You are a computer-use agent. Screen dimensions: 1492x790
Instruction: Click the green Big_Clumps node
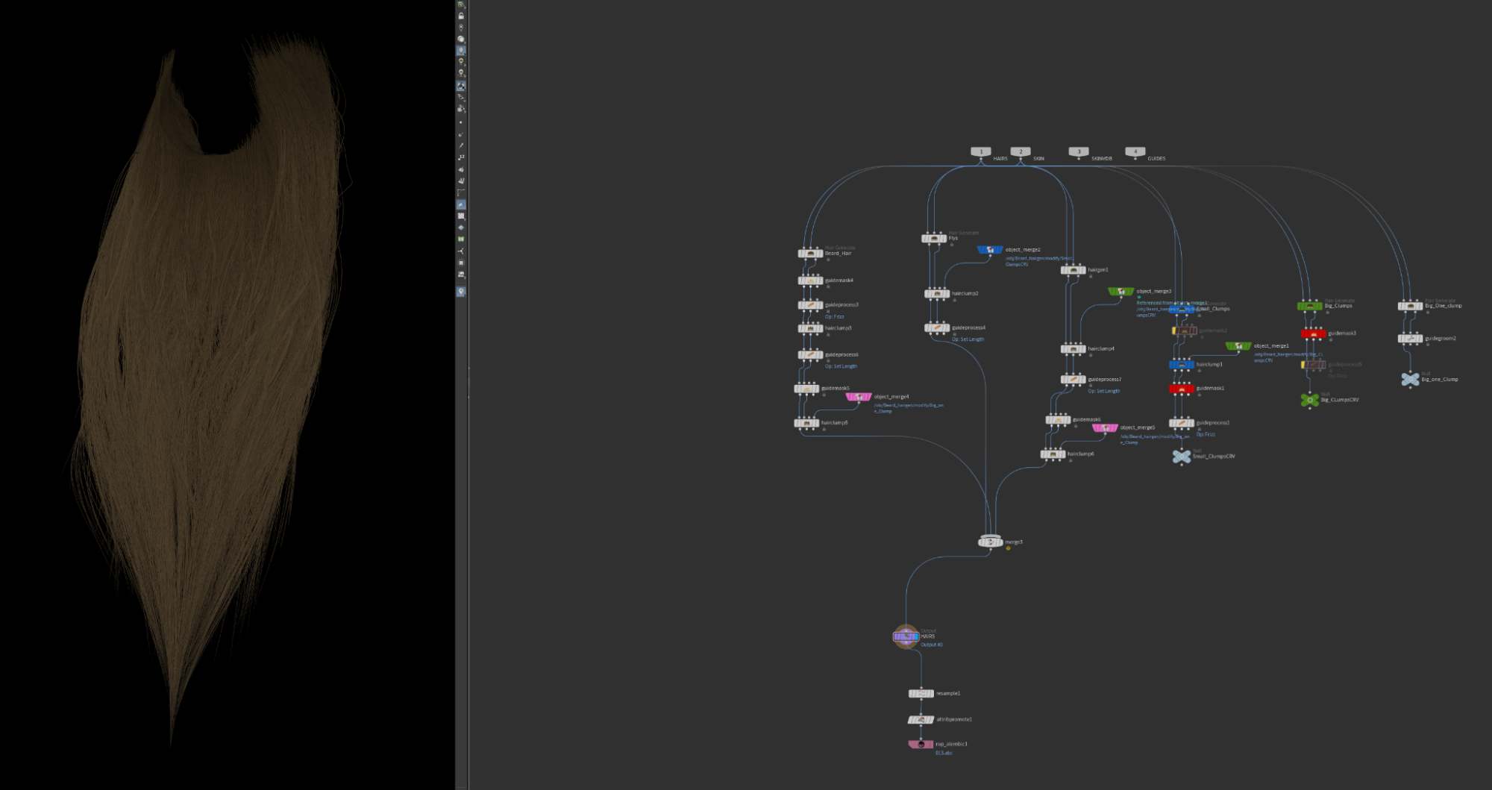pos(1310,306)
